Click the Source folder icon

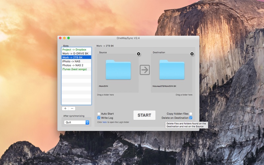118,70
